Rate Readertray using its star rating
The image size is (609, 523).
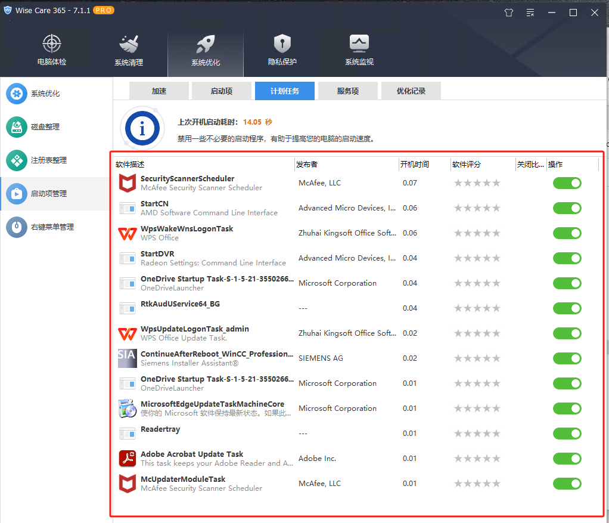click(x=477, y=434)
